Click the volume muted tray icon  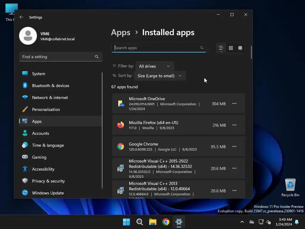(269, 222)
